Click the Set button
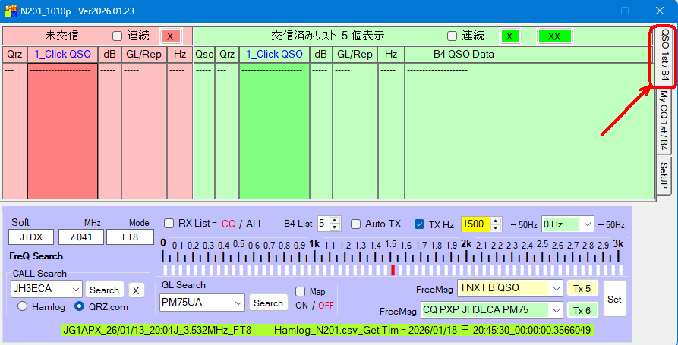Image resolution: width=678 pixels, height=345 pixels. click(x=614, y=300)
